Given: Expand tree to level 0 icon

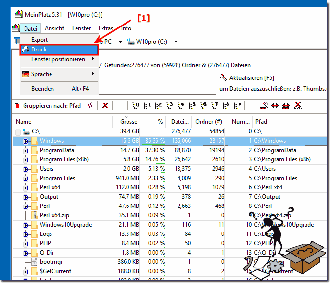Looking at the screenshot, I should 136,105.
